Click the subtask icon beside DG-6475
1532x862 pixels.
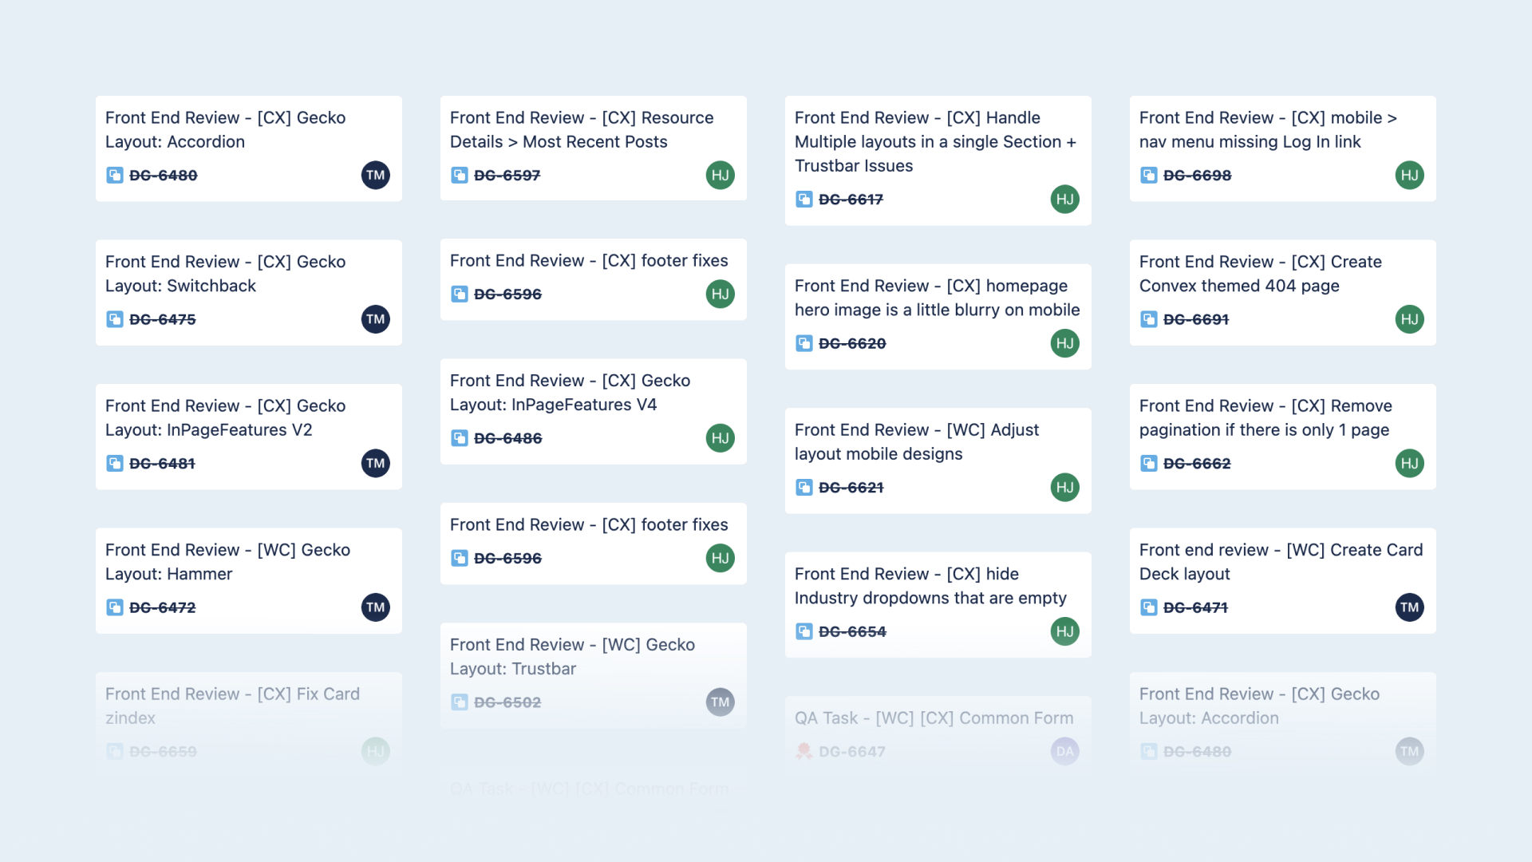(115, 319)
